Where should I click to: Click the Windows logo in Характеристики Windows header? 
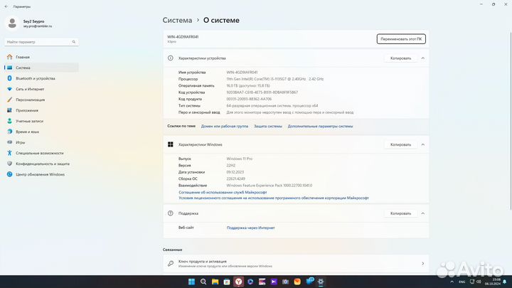pyautogui.click(x=171, y=144)
